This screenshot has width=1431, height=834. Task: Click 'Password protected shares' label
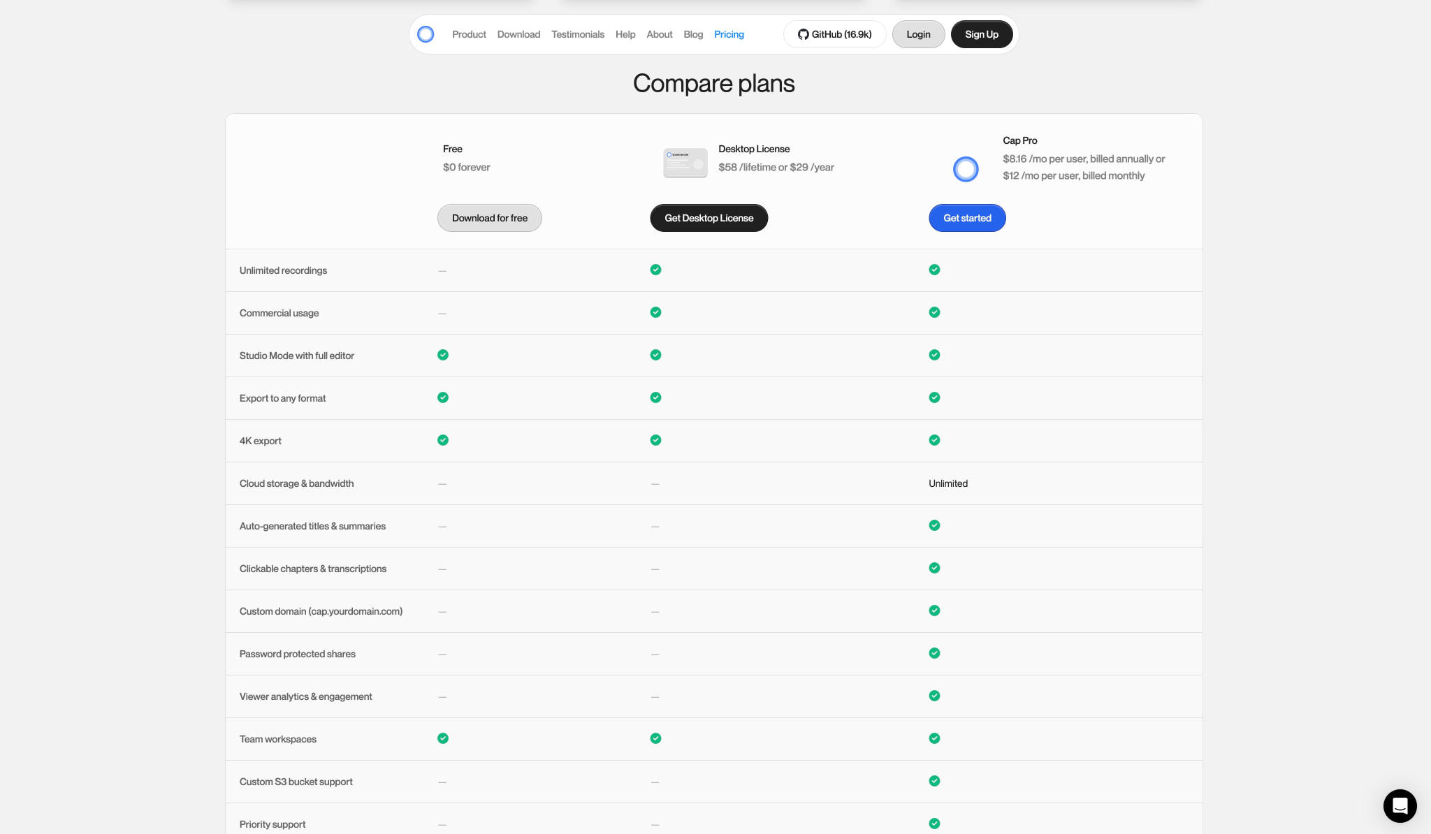coord(297,654)
